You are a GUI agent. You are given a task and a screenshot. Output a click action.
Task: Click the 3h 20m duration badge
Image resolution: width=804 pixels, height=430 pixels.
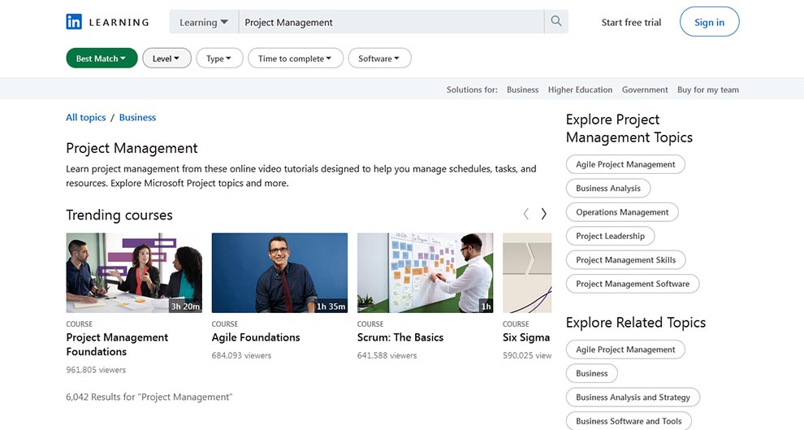click(186, 306)
